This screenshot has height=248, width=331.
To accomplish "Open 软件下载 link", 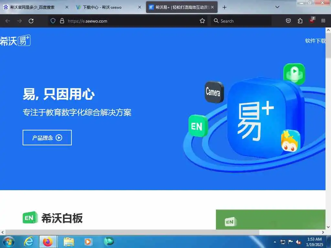I will (x=315, y=41).
